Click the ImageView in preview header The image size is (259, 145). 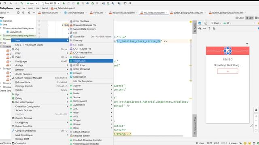tap(227, 51)
